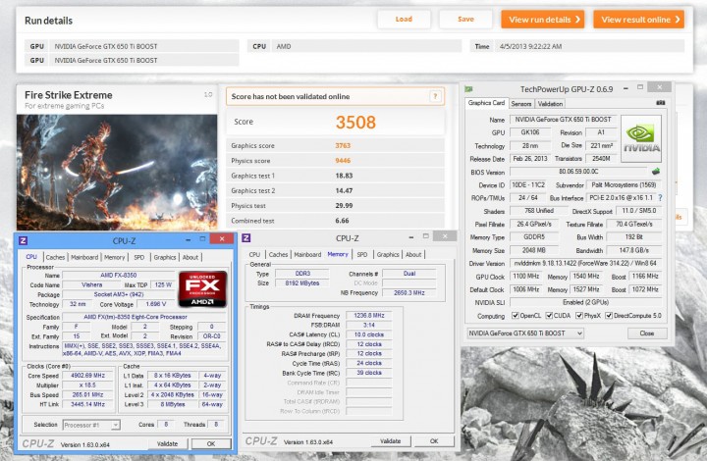Image resolution: width=707 pixels, height=461 pixels.
Task: Click Validate in left CPU-Z window
Action: (167, 443)
